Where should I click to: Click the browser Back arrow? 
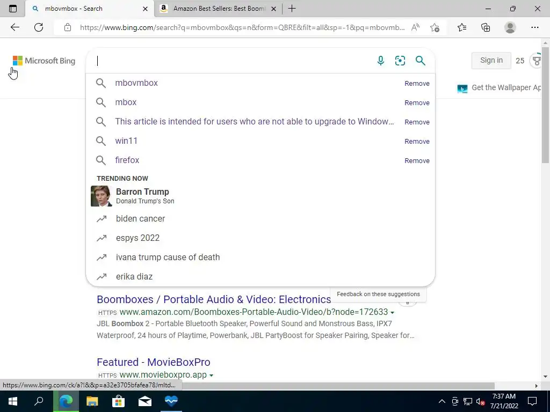point(15,27)
